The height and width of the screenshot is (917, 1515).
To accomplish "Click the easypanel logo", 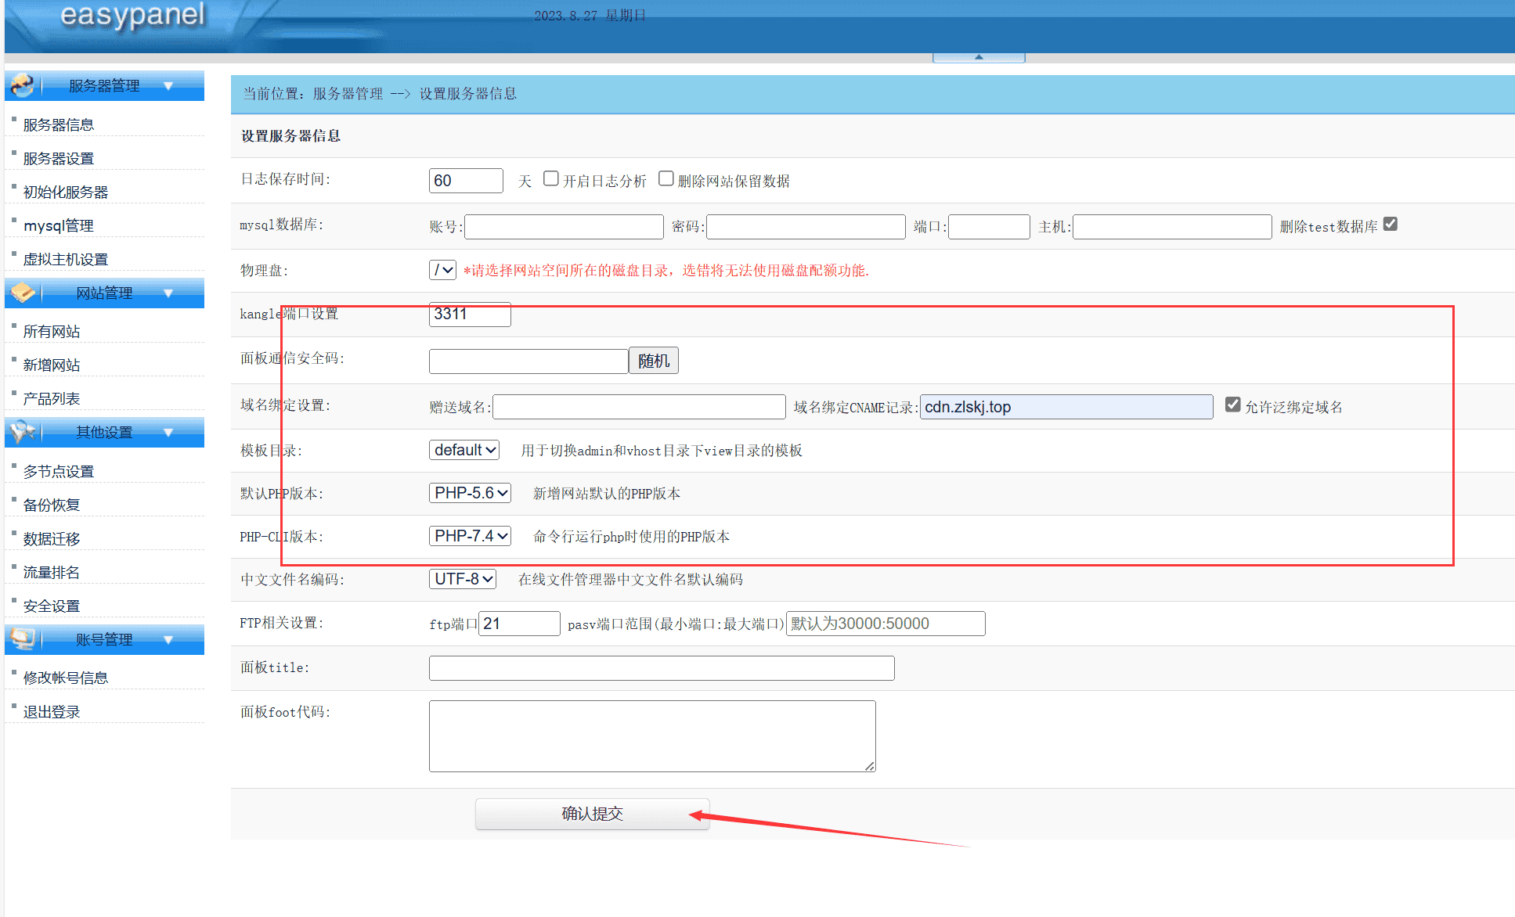I will [133, 17].
